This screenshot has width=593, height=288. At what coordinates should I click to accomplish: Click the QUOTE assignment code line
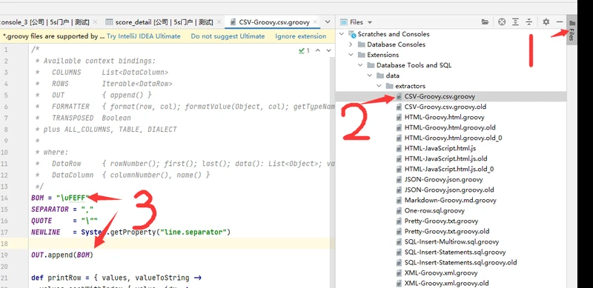point(64,221)
